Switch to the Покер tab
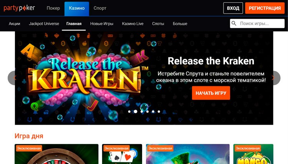The image size is (288, 164). pos(53,8)
